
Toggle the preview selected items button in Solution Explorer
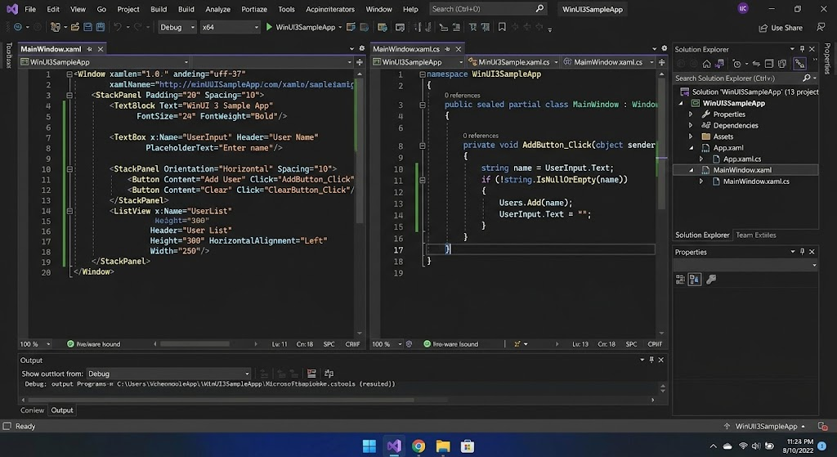tap(799, 64)
